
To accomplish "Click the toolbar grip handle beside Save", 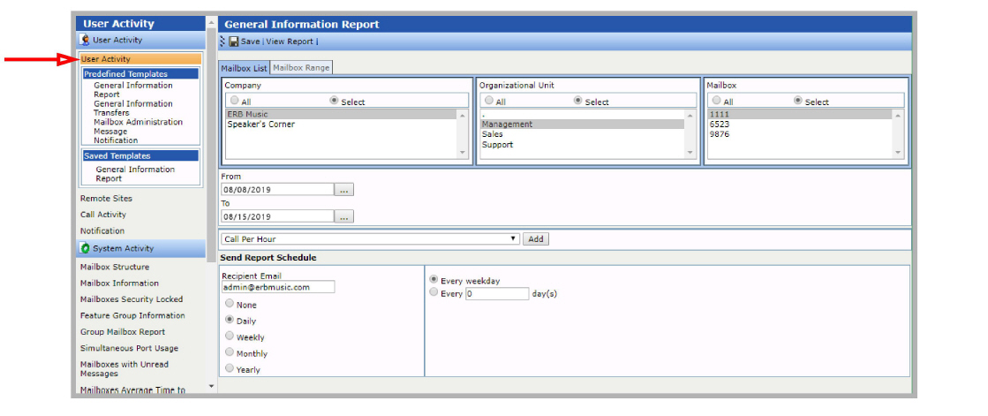I will coord(222,42).
